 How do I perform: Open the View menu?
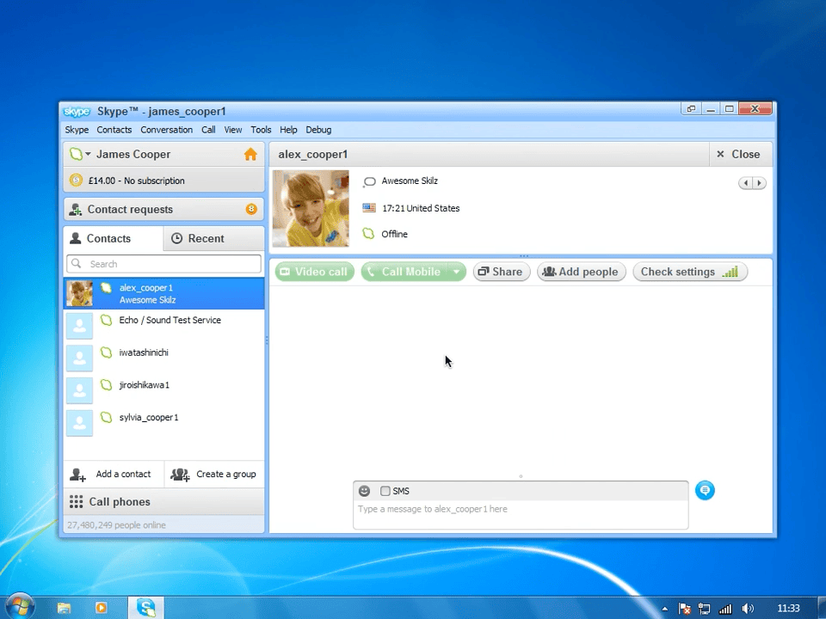[x=233, y=130]
